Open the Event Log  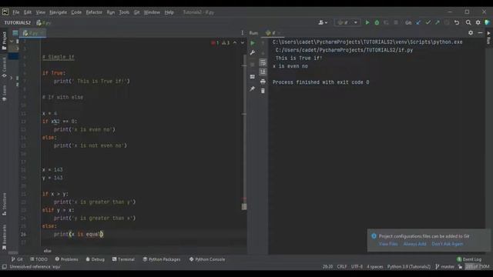tap(469, 259)
